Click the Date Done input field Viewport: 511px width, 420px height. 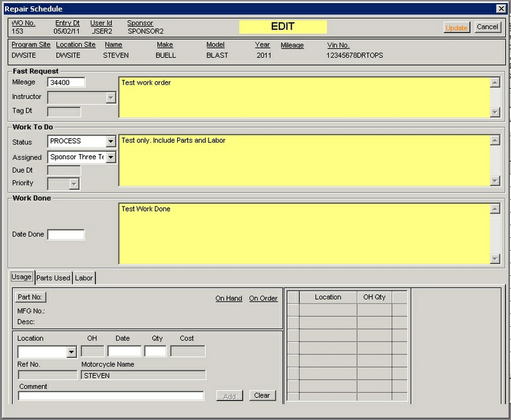(66, 235)
